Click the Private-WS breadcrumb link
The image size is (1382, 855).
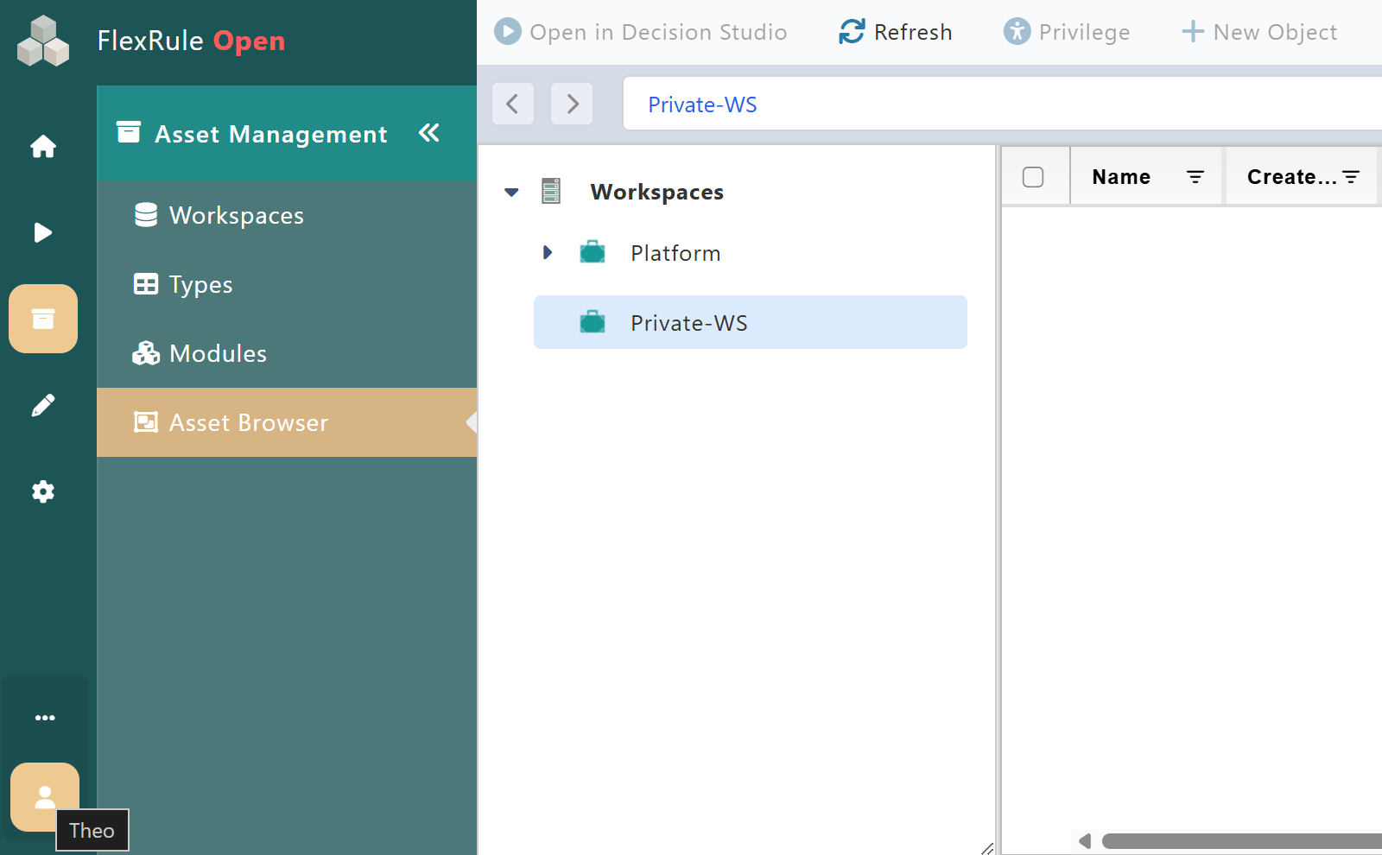tap(702, 104)
